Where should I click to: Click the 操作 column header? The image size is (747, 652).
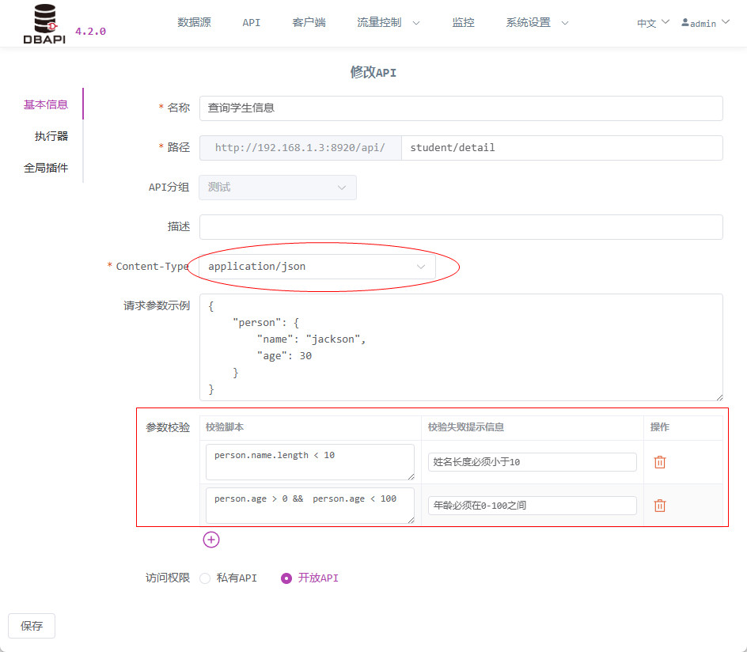click(x=660, y=427)
